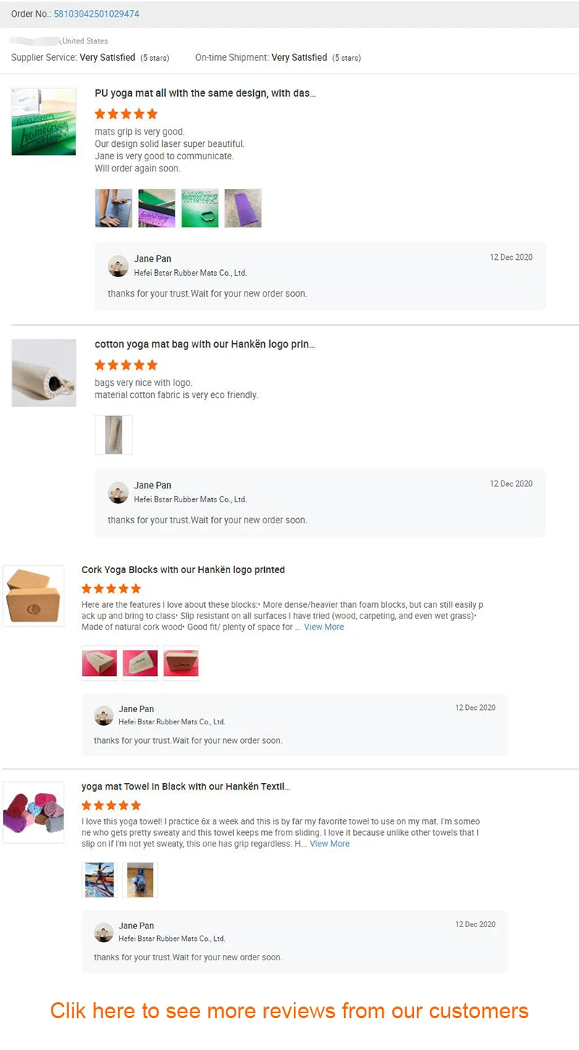Image resolution: width=579 pixels, height=1050 pixels.
Task: Open order number 58103042501029474 link
Action: 96,14
